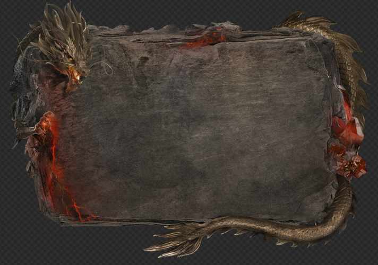This screenshot has width=378, height=265.
Task: Click the glowing lava vein on left side
Action: tap(53, 154)
